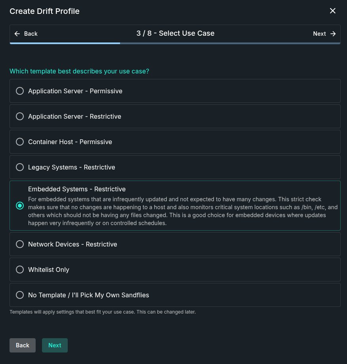Click the '3 / 8 - Select Use Case' heading

175,33
